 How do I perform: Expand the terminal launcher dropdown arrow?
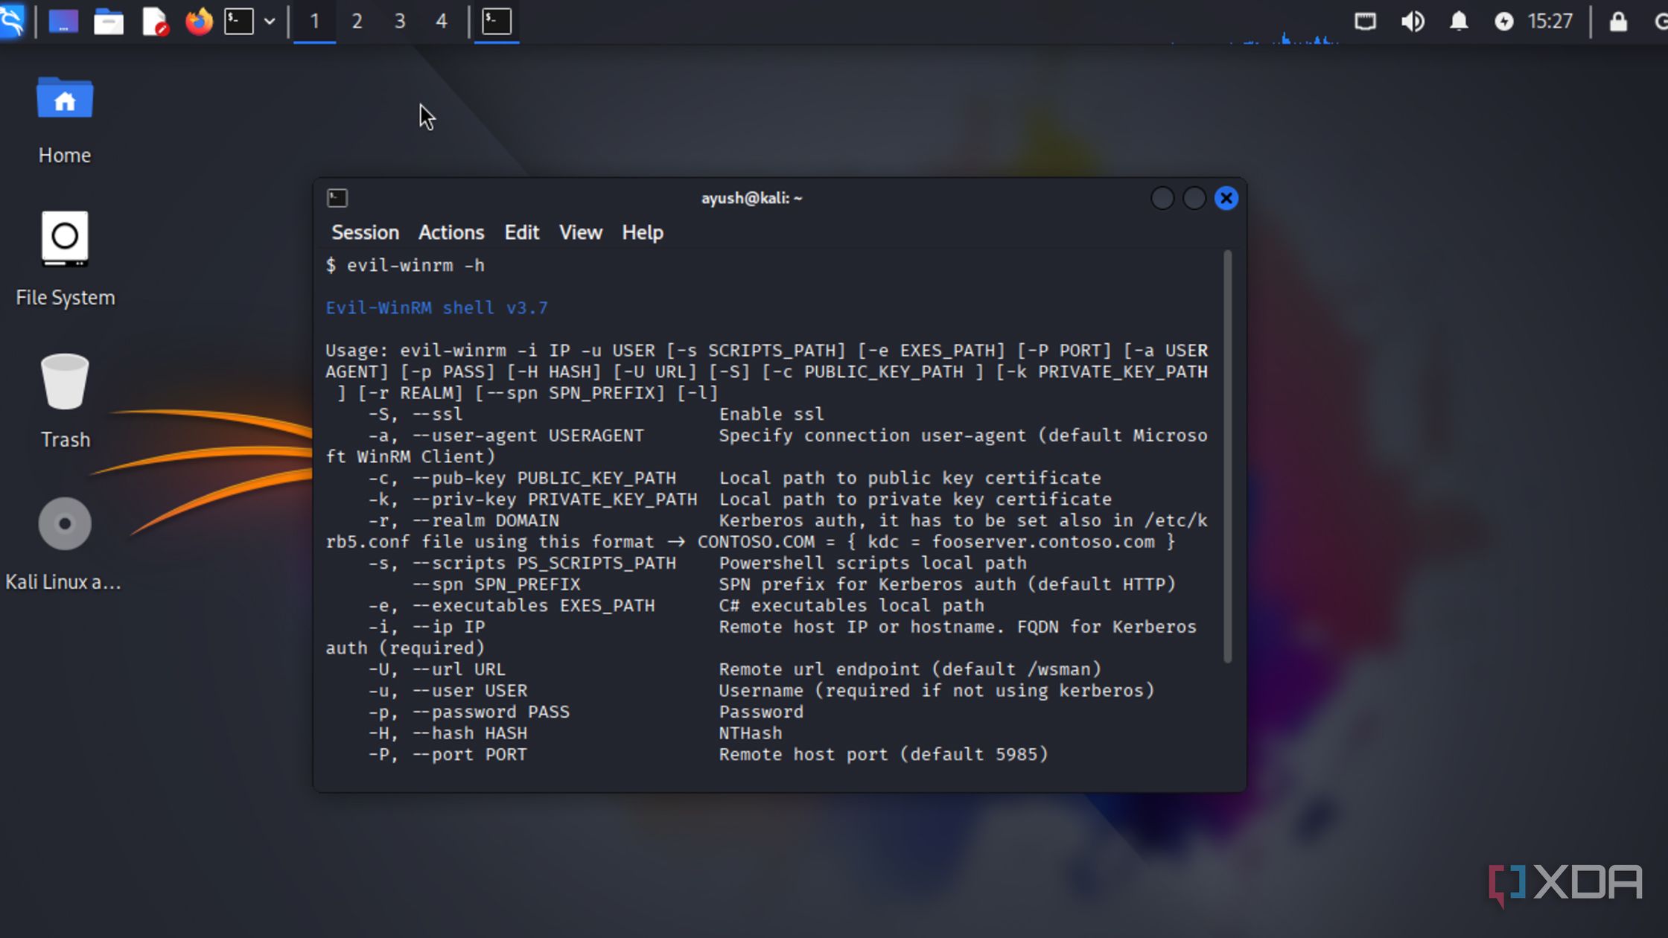point(270,22)
